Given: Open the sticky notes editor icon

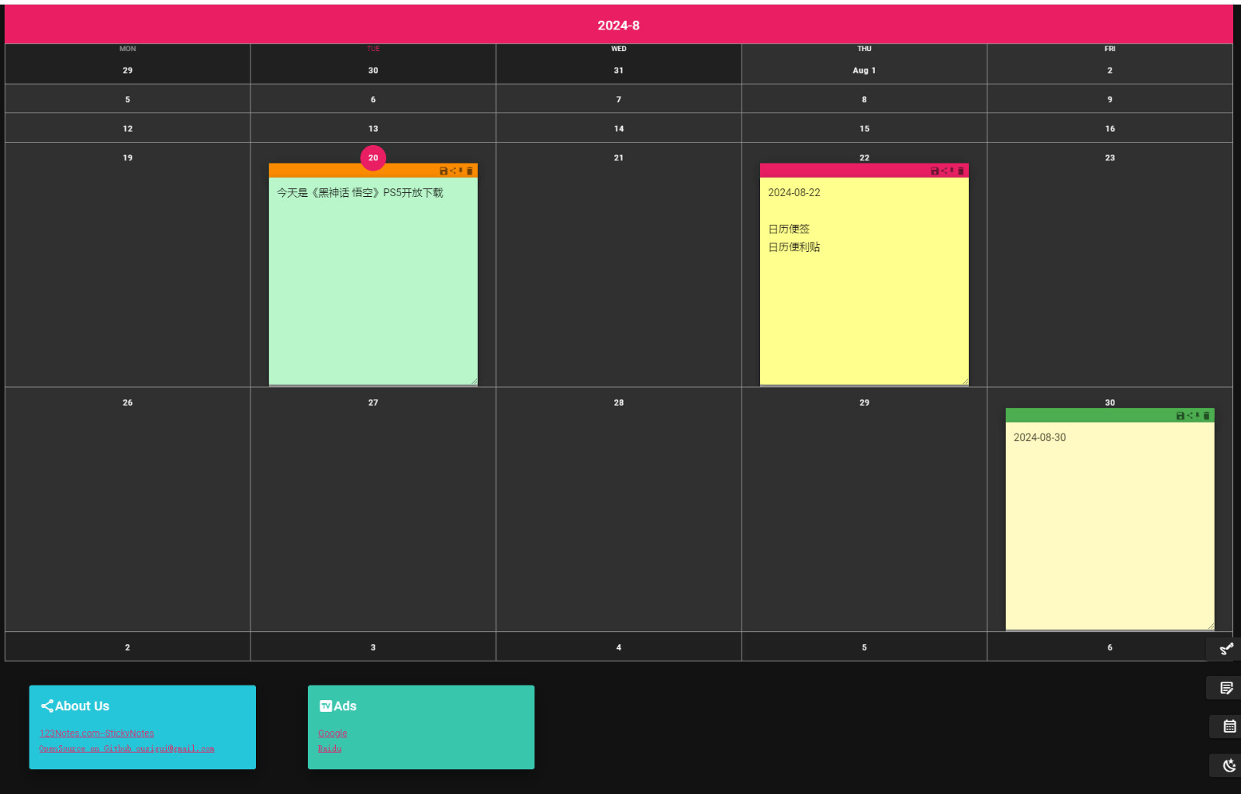Looking at the screenshot, I should (x=1226, y=688).
